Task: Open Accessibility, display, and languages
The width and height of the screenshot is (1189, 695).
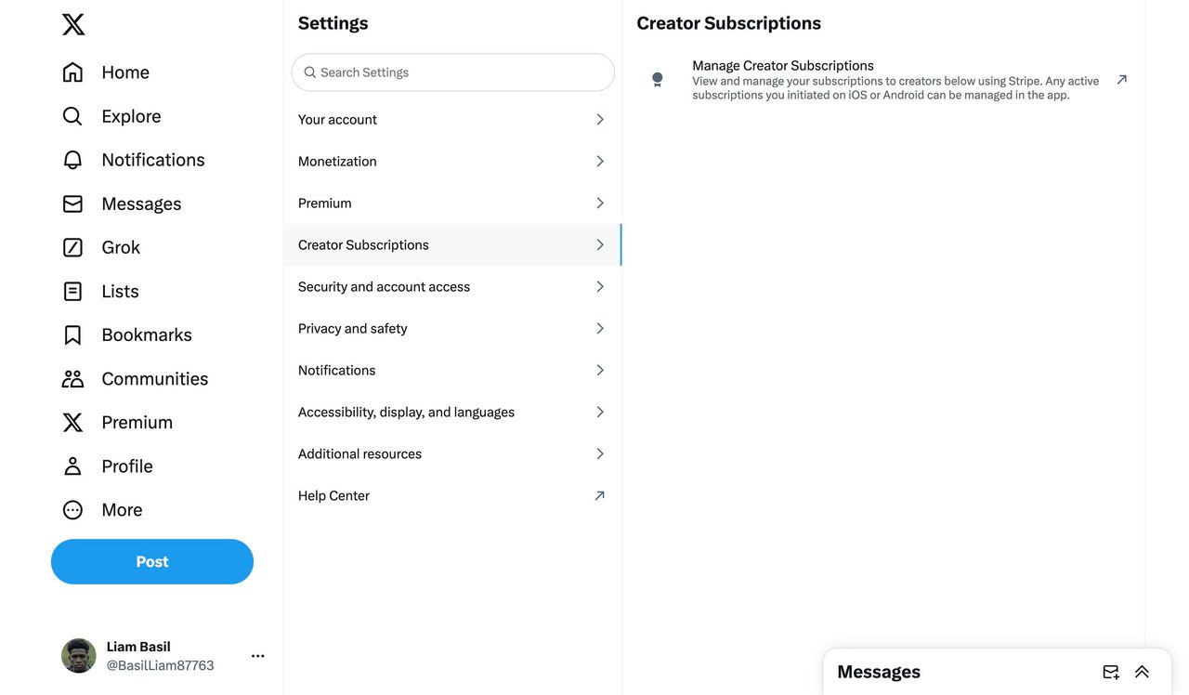Action: tap(452, 413)
